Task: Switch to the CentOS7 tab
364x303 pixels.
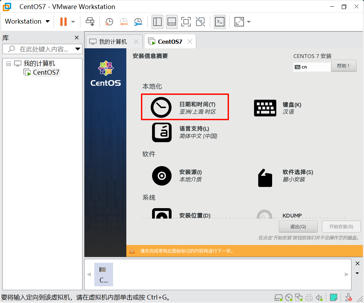Action: [x=170, y=42]
